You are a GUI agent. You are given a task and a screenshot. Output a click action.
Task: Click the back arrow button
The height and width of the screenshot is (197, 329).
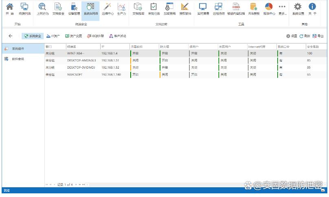[x=11, y=36]
